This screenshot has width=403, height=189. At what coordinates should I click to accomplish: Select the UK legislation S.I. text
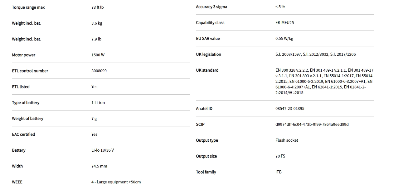tap(315, 54)
